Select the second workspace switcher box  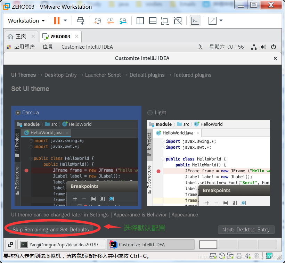click(x=228, y=245)
